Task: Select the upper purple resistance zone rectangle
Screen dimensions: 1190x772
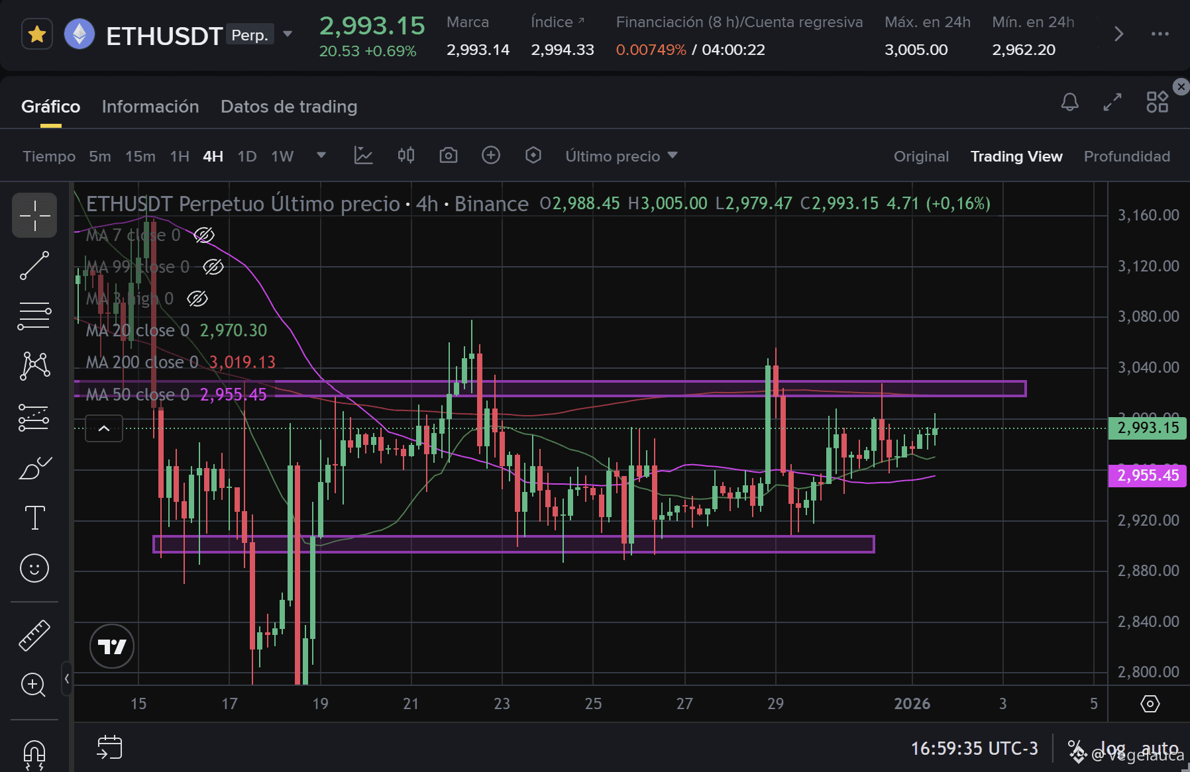Action: pos(551,389)
